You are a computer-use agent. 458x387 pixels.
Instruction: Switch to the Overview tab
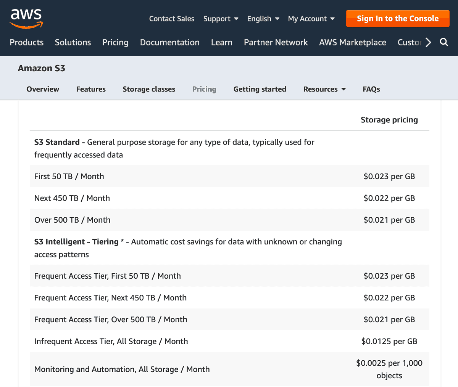click(x=43, y=89)
